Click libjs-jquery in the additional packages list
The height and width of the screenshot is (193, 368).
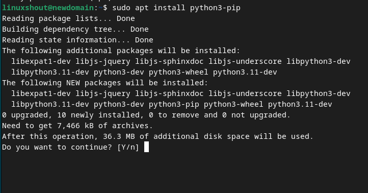(103, 62)
